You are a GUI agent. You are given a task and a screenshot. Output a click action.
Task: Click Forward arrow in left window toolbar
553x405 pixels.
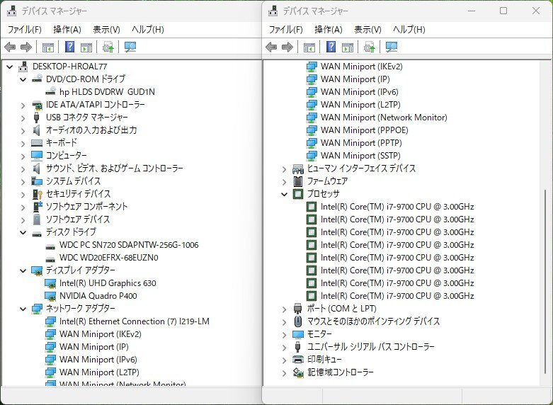point(26,47)
